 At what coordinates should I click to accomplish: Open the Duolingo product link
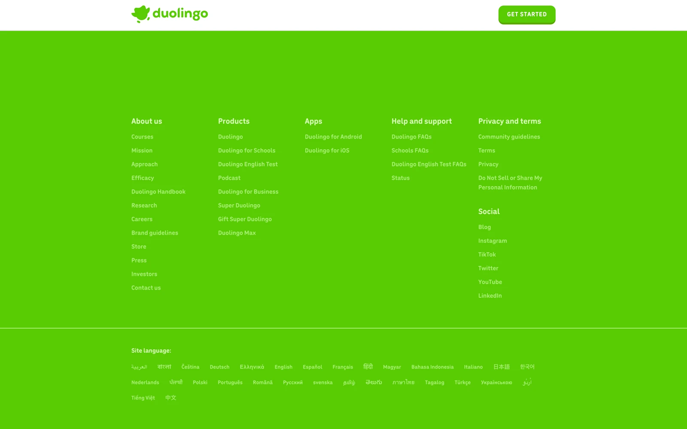231,137
